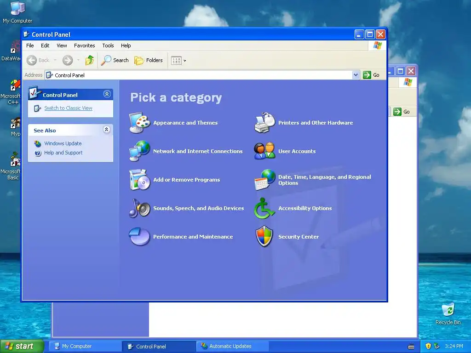The image size is (471, 353).
Task: Click the Add or Remove Programs disc icon
Action: (140, 180)
